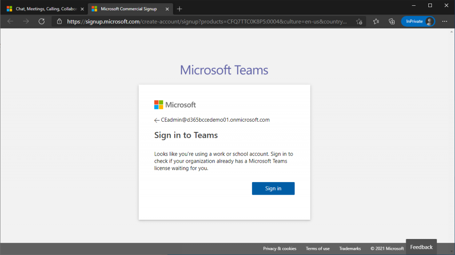Click the browser Back arrow
Image resolution: width=455 pixels, height=255 pixels.
pyautogui.click(x=11, y=21)
